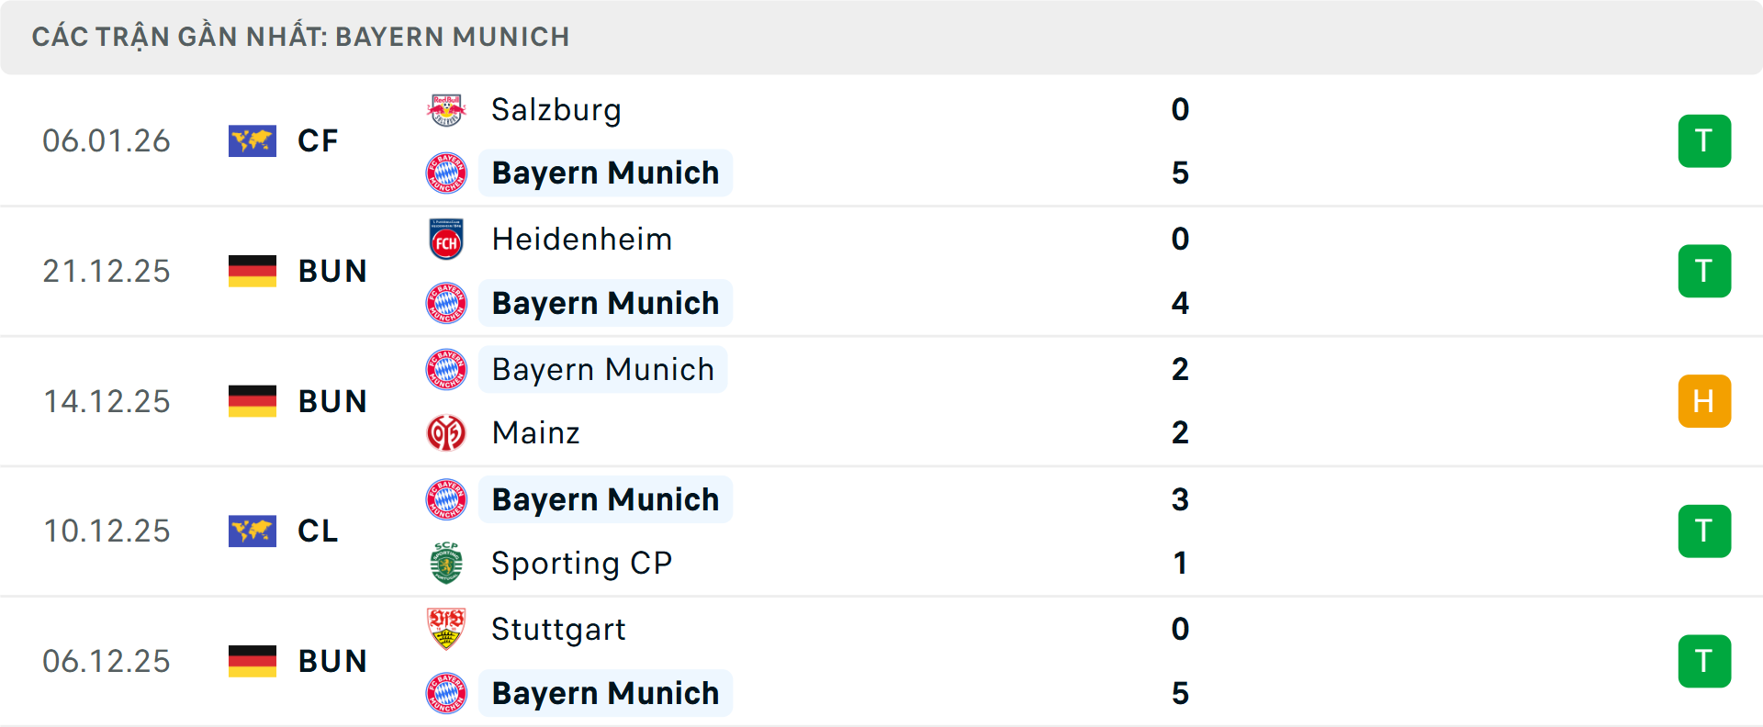
Task: Click the Heidenheim FCH badge
Action: click(447, 239)
